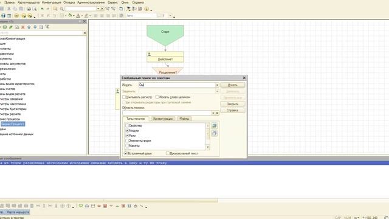
Task: Click the Undo arrow toolbar icon
Action: coord(42,9)
